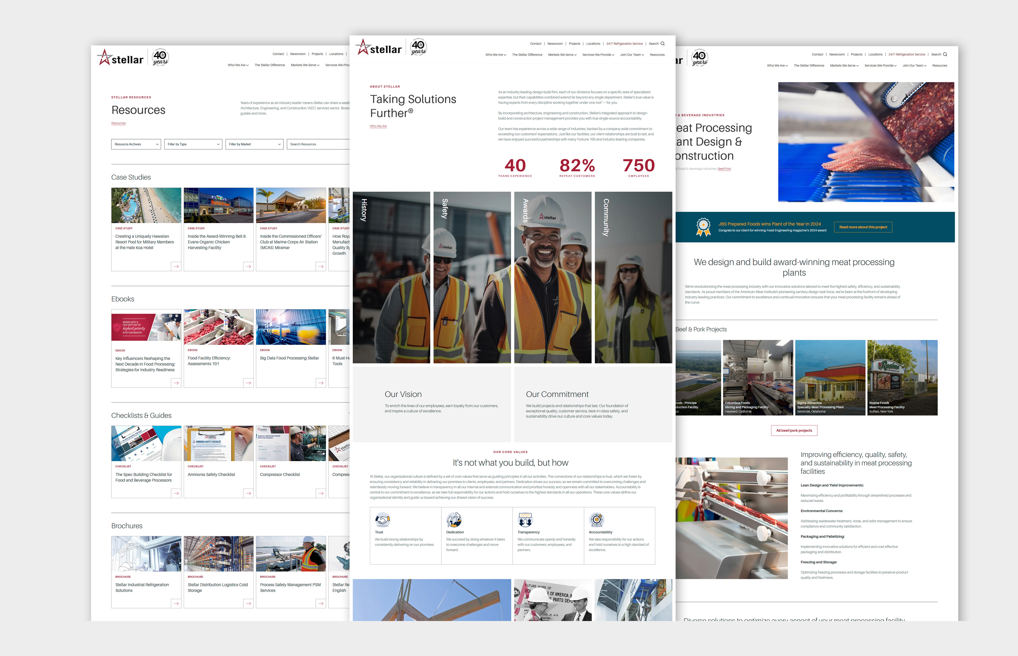Click the Our Vision heading
Image resolution: width=1018 pixels, height=656 pixels.
403,394
